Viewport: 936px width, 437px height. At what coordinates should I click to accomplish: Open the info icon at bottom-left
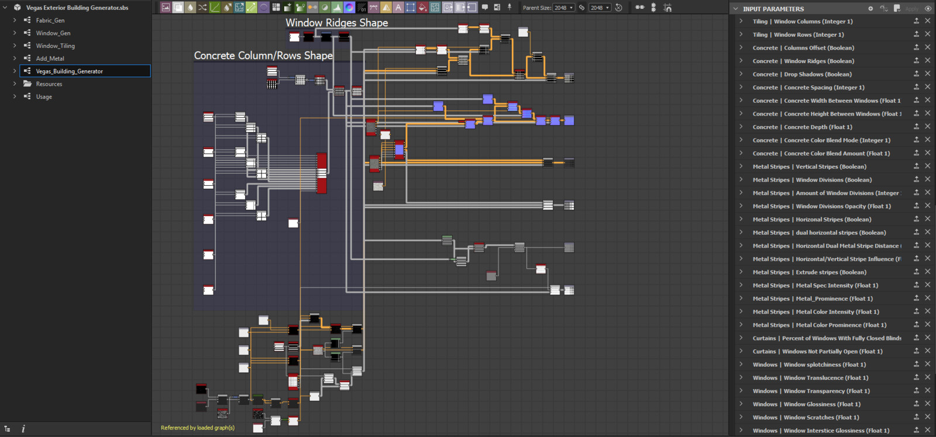[23, 429]
